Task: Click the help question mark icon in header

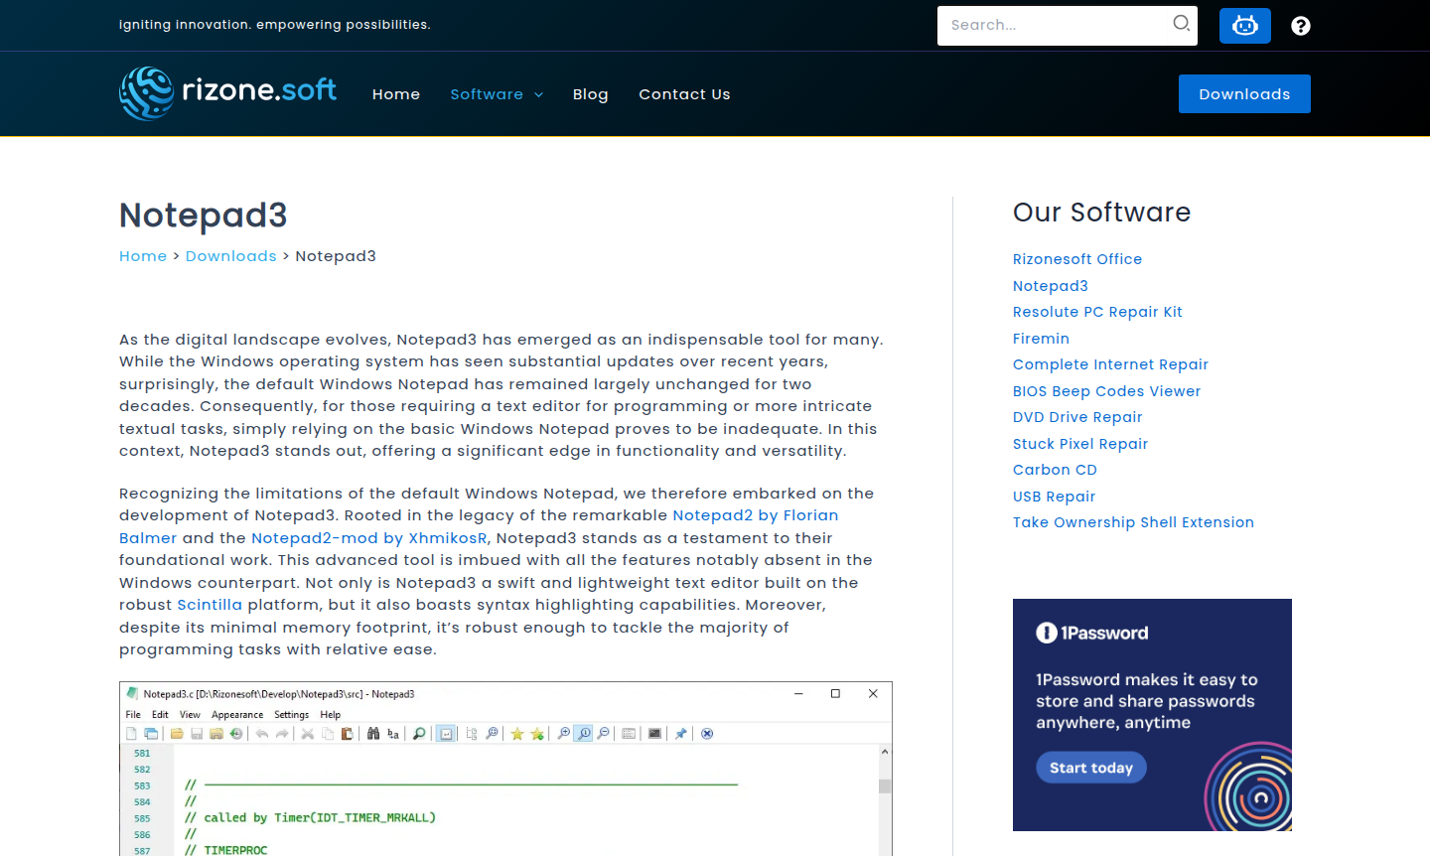Action: pyautogui.click(x=1300, y=25)
